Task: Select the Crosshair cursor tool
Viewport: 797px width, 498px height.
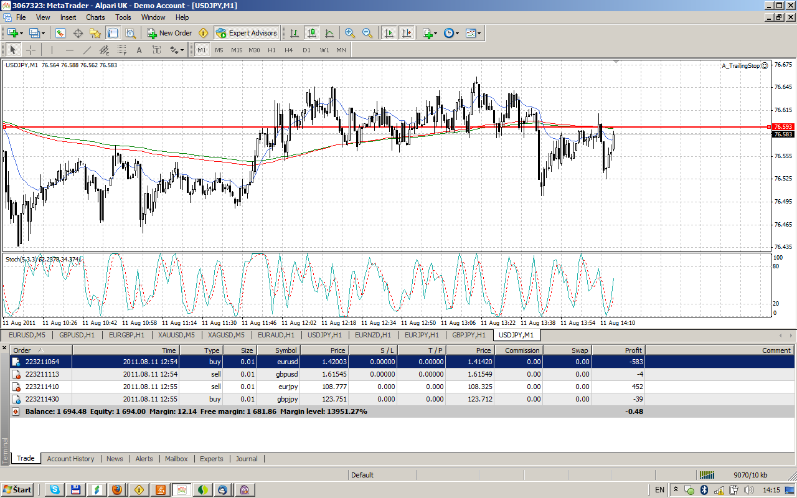Action: 31,50
